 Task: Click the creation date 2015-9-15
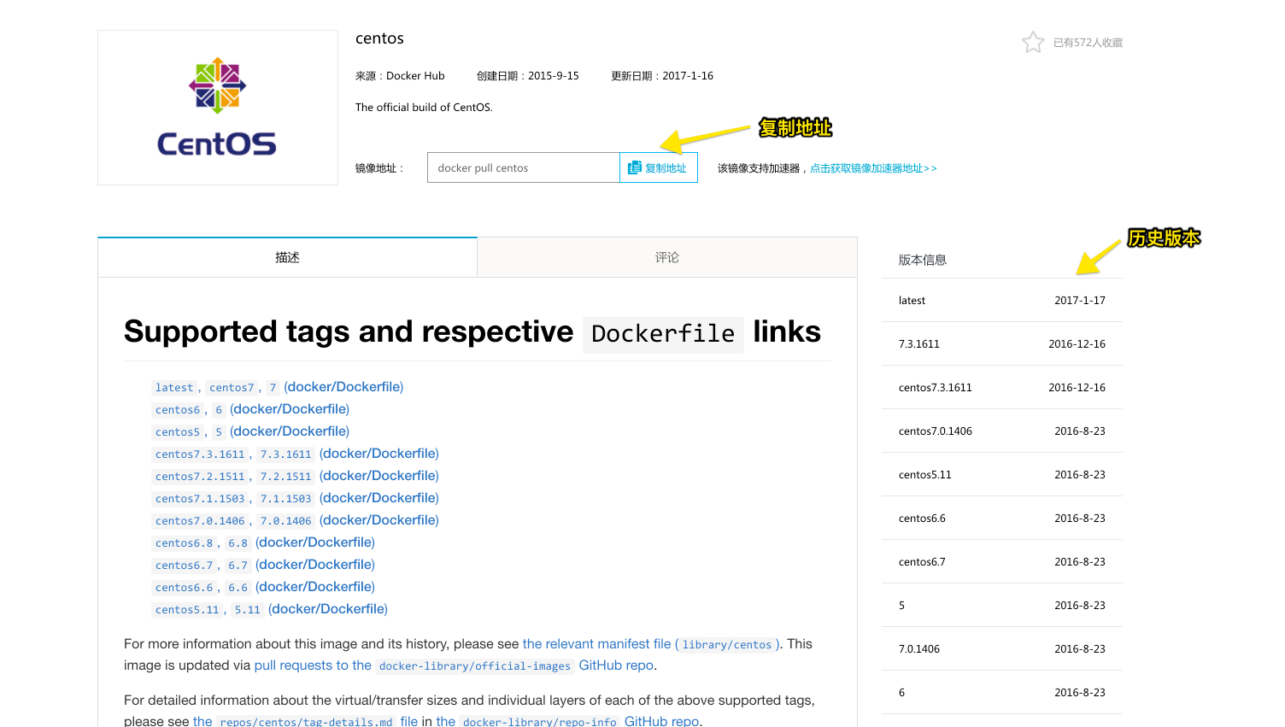pyautogui.click(x=554, y=76)
